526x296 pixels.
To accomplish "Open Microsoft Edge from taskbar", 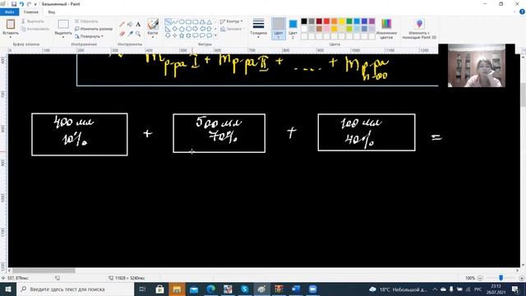I will [211, 289].
